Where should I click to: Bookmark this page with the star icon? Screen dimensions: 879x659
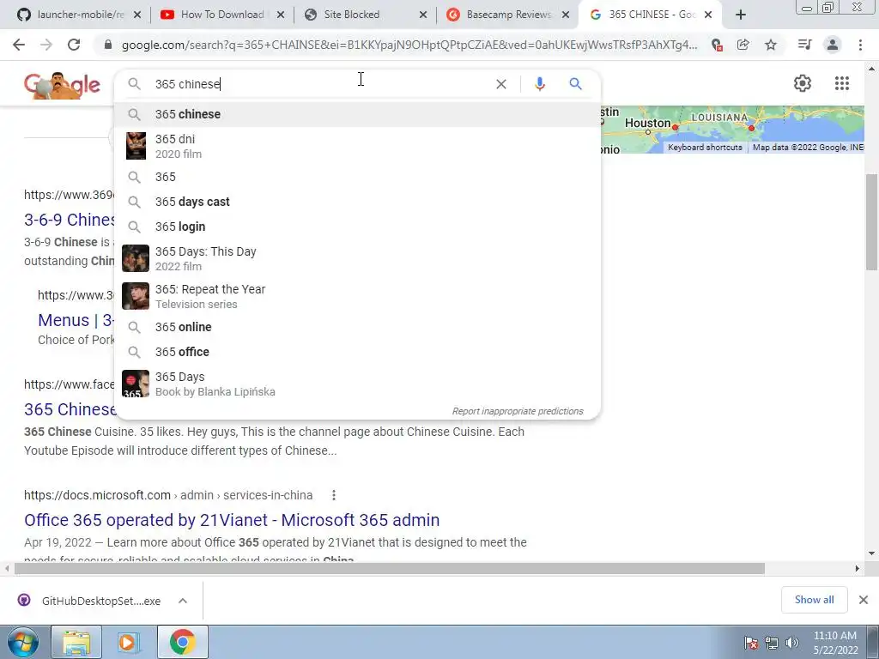click(771, 45)
